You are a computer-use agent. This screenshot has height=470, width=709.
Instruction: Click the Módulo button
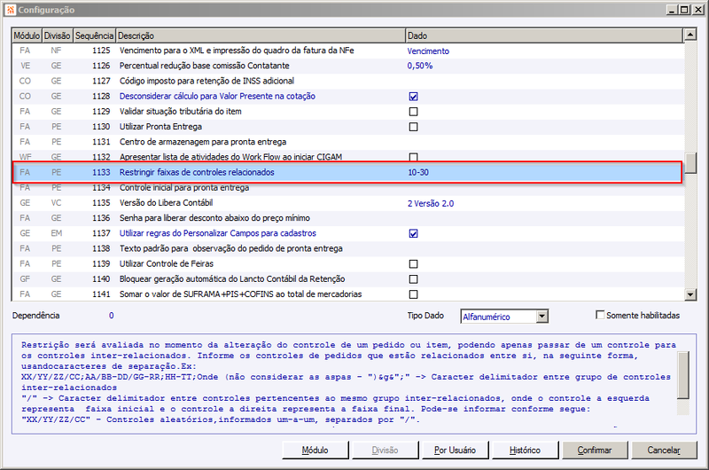point(316,450)
